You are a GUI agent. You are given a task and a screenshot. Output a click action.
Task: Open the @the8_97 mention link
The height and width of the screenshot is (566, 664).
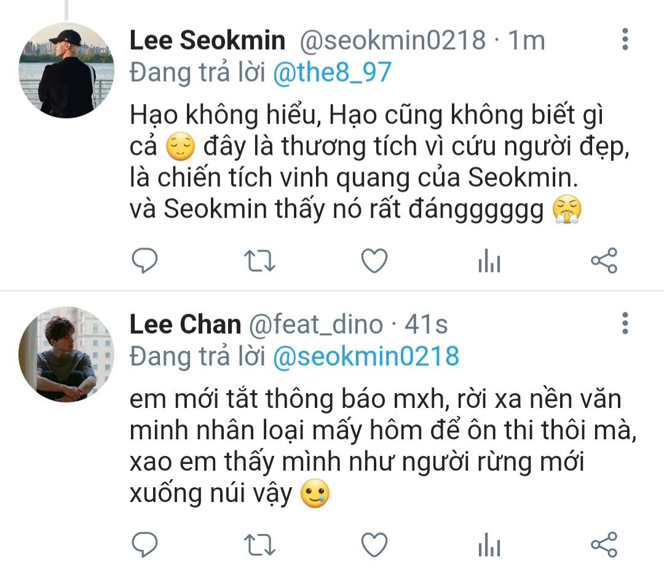tap(332, 72)
